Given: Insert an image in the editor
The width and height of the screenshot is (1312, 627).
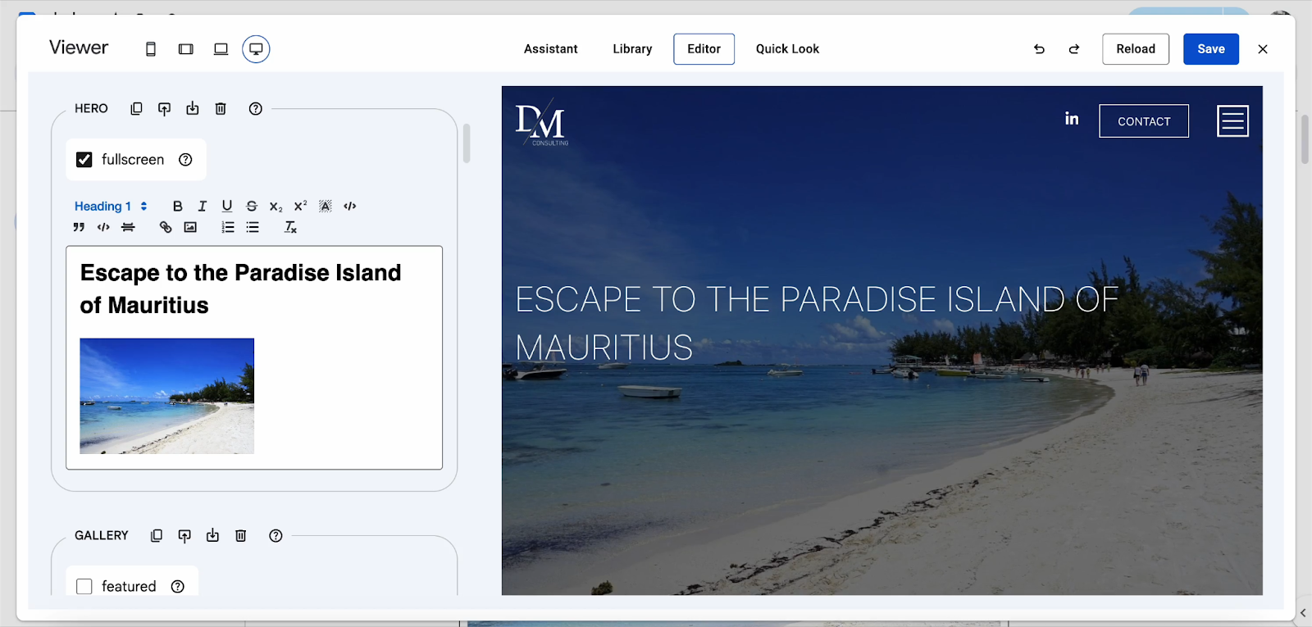Looking at the screenshot, I should tap(190, 227).
